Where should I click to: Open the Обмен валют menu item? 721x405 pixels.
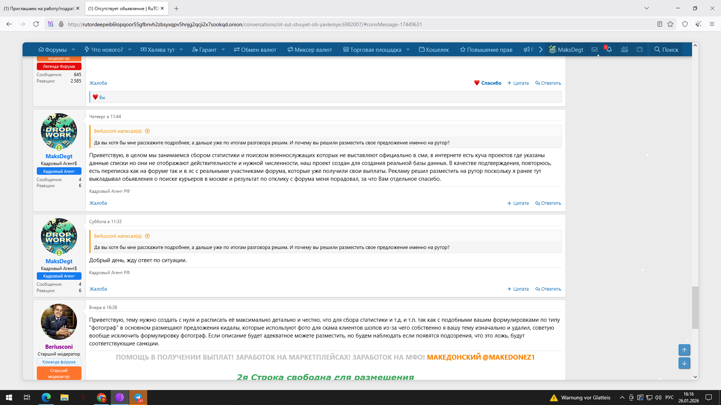255,49
